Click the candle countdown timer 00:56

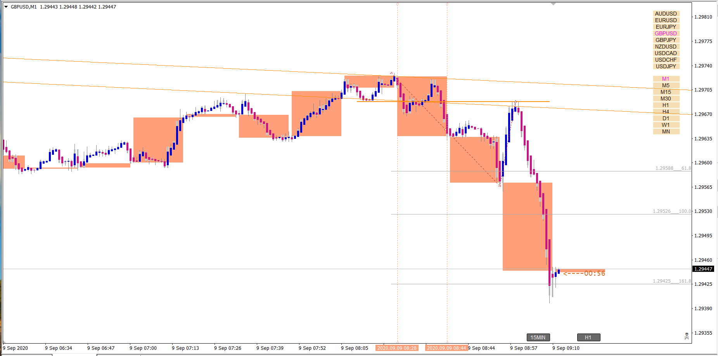595,273
